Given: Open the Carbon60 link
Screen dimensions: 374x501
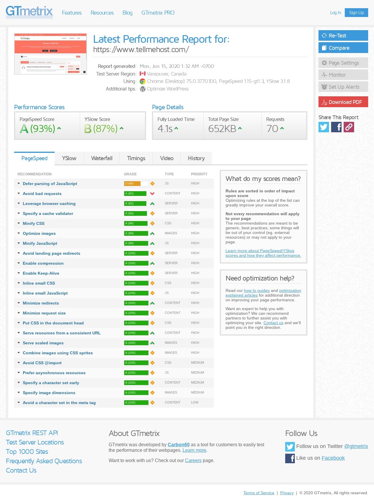Looking at the screenshot, I should [179, 444].
